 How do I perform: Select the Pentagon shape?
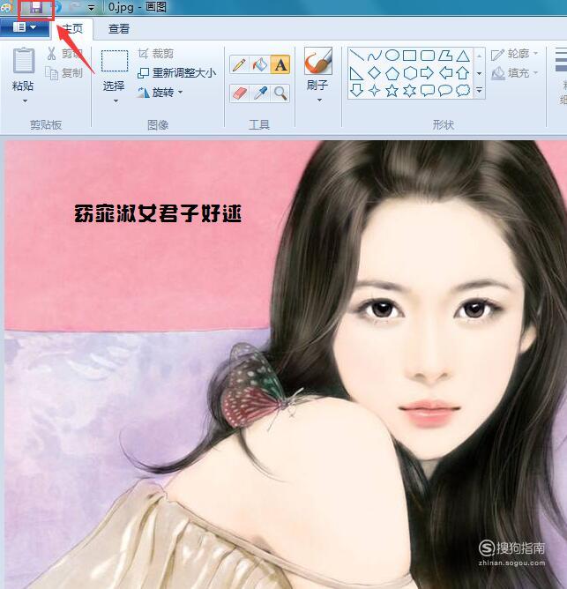[392, 73]
